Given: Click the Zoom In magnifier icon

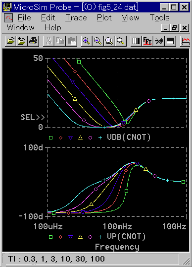Looking at the screenshot, I should click(x=86, y=41).
